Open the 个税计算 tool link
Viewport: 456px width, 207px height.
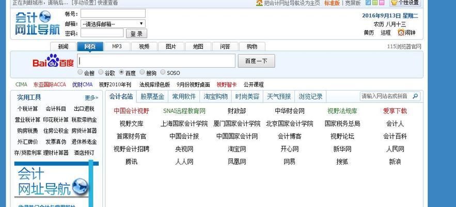pos(27,109)
